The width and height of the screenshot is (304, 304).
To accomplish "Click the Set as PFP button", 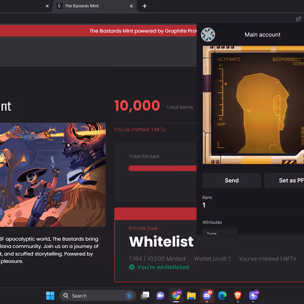I will pyautogui.click(x=284, y=181).
